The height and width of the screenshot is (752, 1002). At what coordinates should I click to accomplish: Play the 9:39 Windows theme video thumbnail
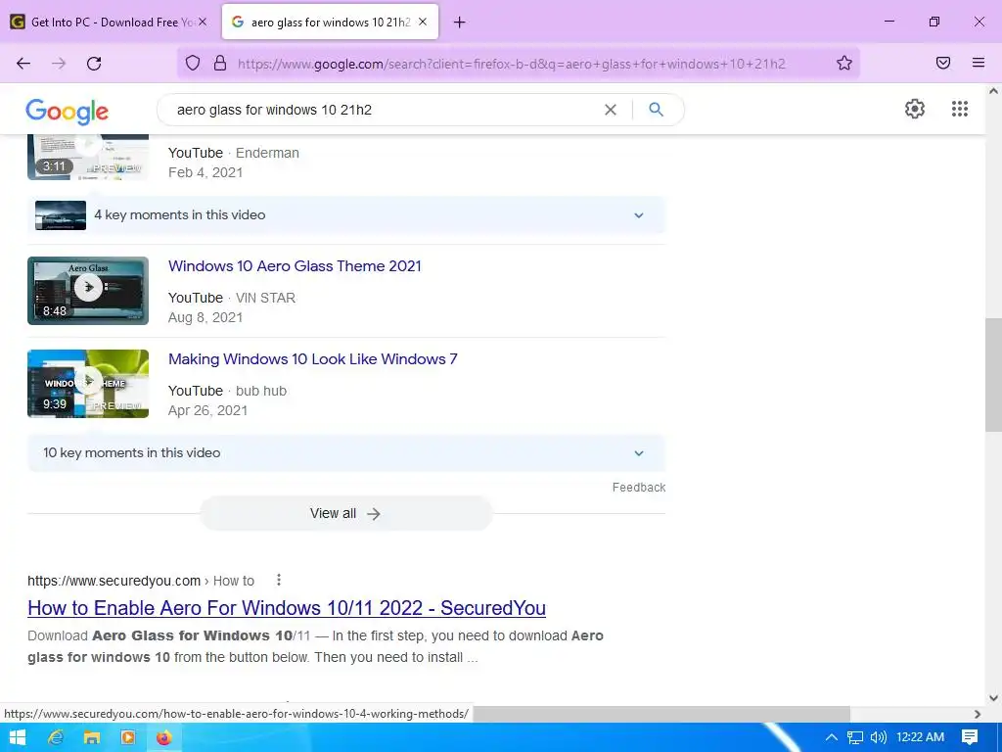point(88,384)
